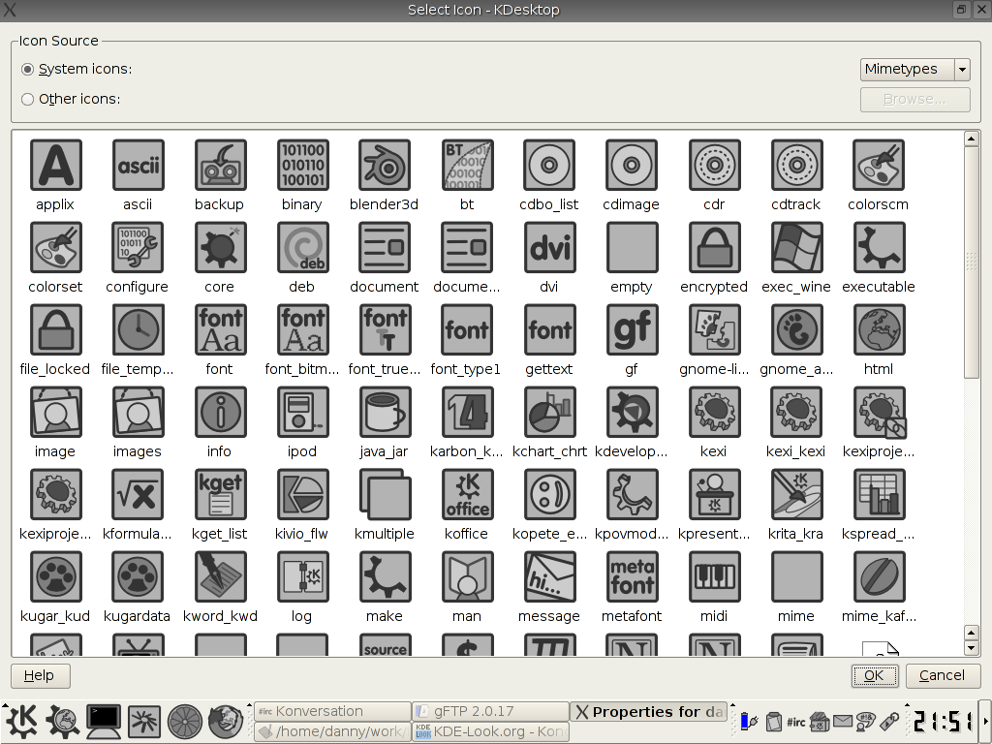Switch to Konversation taskbar entry

point(332,711)
